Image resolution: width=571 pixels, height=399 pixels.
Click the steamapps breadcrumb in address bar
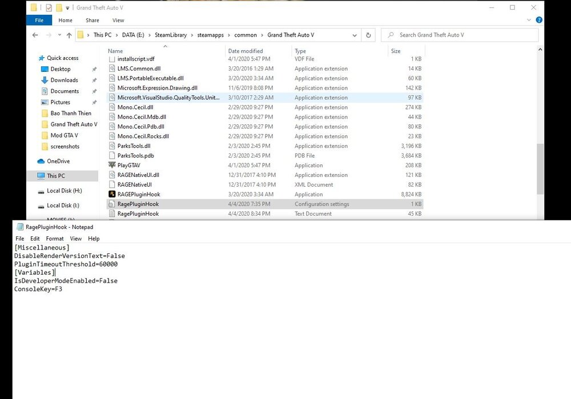coord(210,35)
